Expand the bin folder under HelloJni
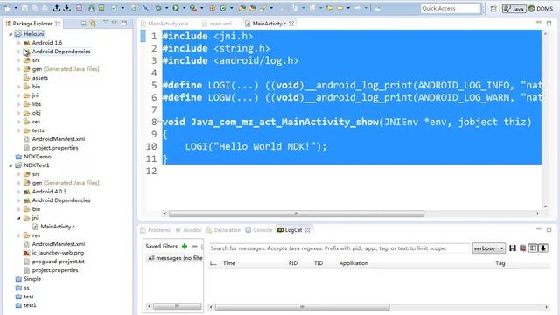 [x=19, y=87]
